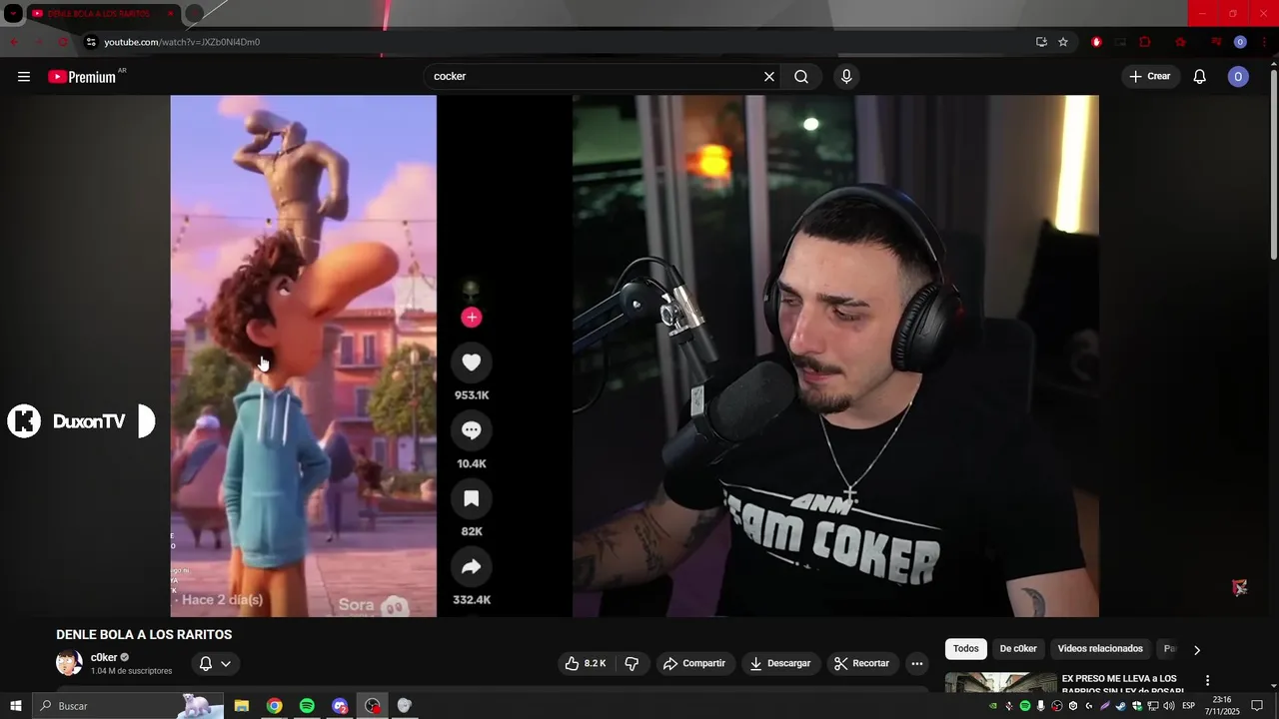Open c0ker channel avatar
The width and height of the screenshot is (1279, 719).
coord(69,663)
